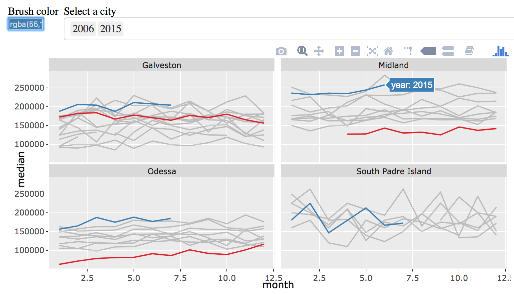
Task: Click the Midland panel header
Action: (394, 65)
